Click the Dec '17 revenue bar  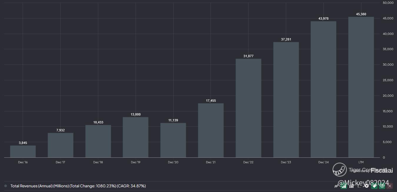(x=61, y=145)
